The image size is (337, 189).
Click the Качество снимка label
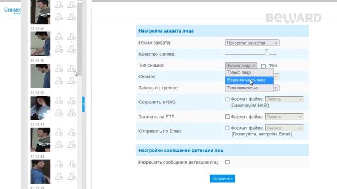157,54
